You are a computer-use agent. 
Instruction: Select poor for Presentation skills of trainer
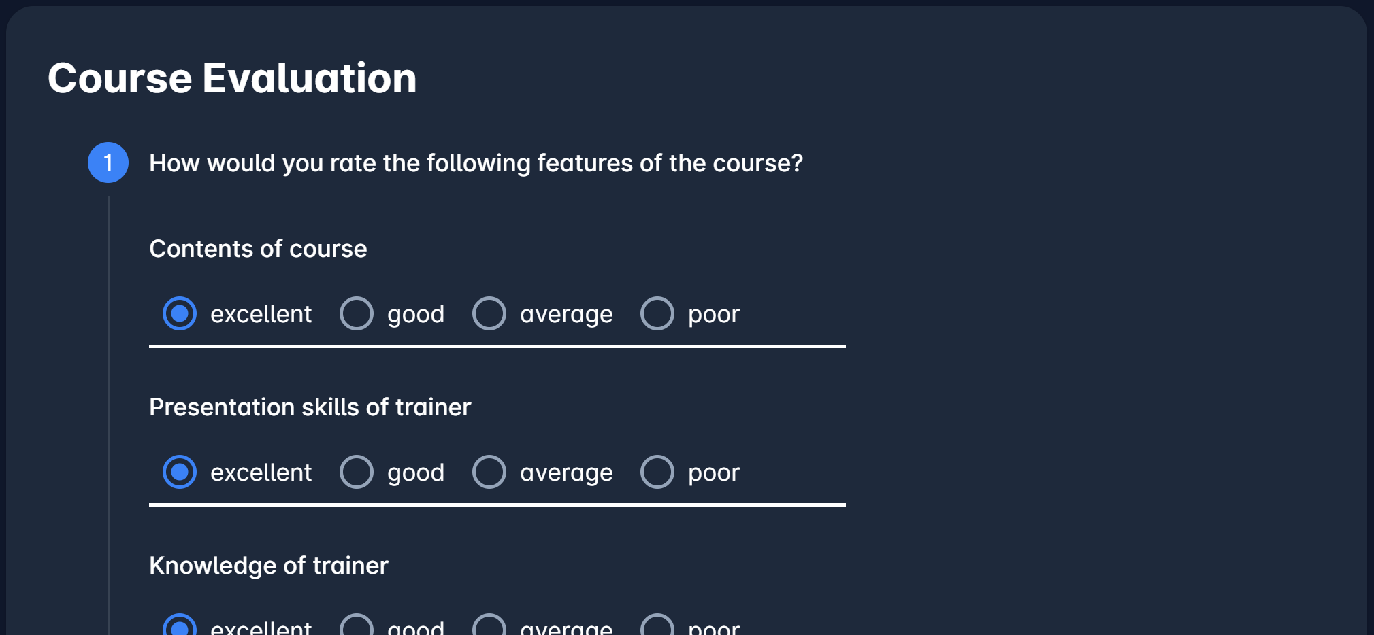pos(657,472)
